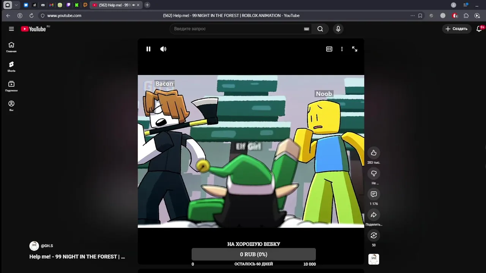Switch to the Twitch pinned tab

68,5
